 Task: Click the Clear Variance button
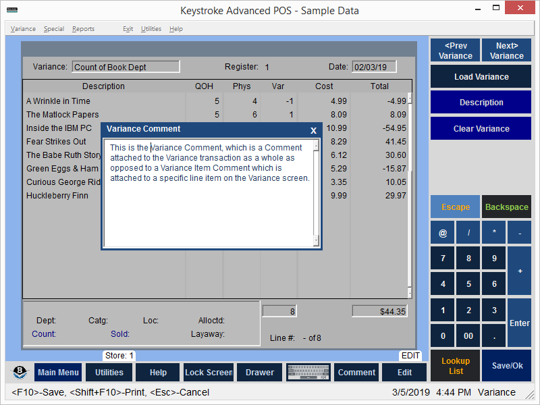(x=481, y=129)
